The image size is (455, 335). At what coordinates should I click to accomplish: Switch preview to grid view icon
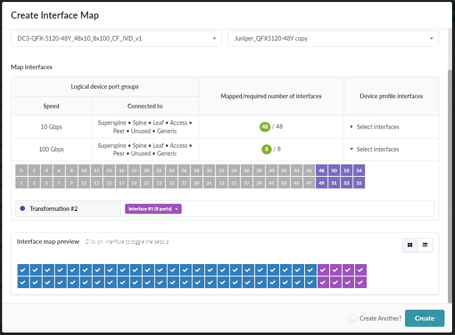point(410,245)
